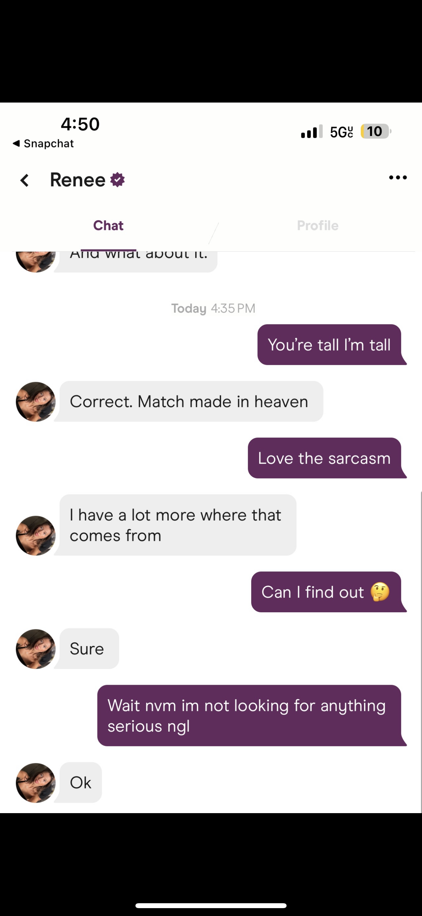This screenshot has width=422, height=916.
Task: Tap Renee's avatar beside the "Sure" message
Action: (x=36, y=649)
